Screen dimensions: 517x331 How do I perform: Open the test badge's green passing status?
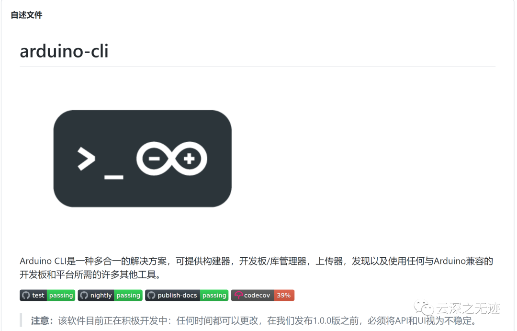click(x=61, y=296)
